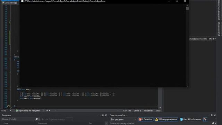
Task: Click the 'public void Move()' code line
Action: coord(24,90)
